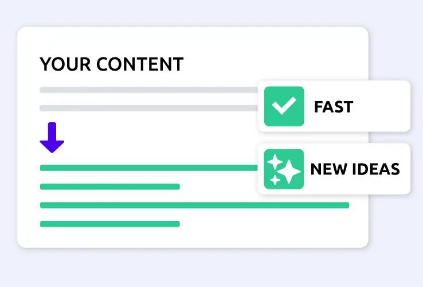Image resolution: width=423 pixels, height=287 pixels.
Task: Click the first long green text line
Action: [x=148, y=168]
